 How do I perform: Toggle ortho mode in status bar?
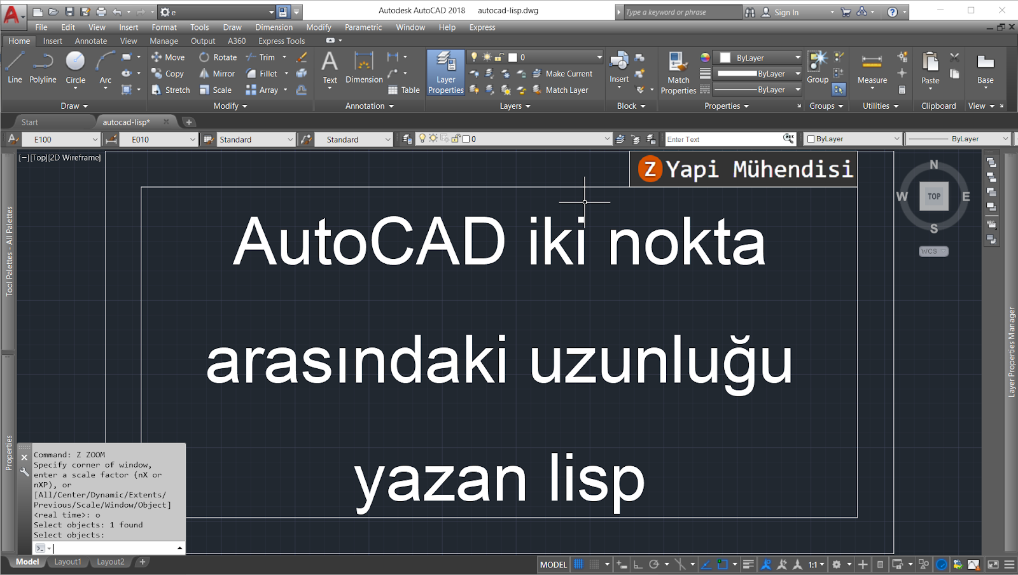(x=638, y=564)
